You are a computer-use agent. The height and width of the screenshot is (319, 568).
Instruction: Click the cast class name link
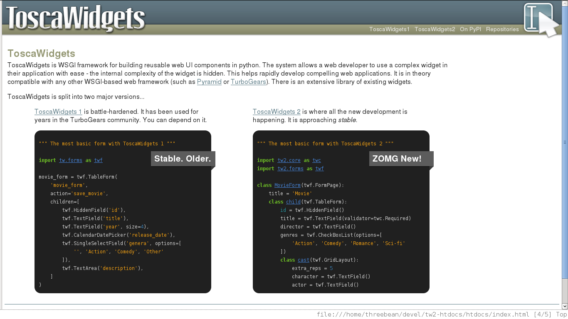304,260
